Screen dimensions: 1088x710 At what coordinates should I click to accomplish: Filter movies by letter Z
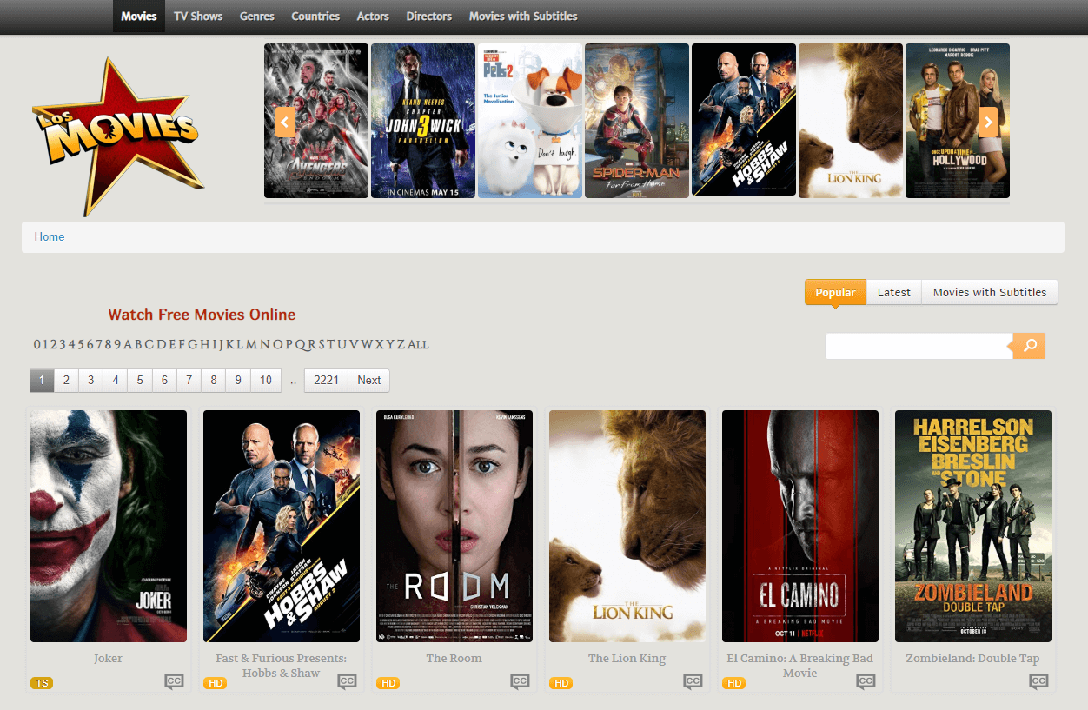coord(401,344)
